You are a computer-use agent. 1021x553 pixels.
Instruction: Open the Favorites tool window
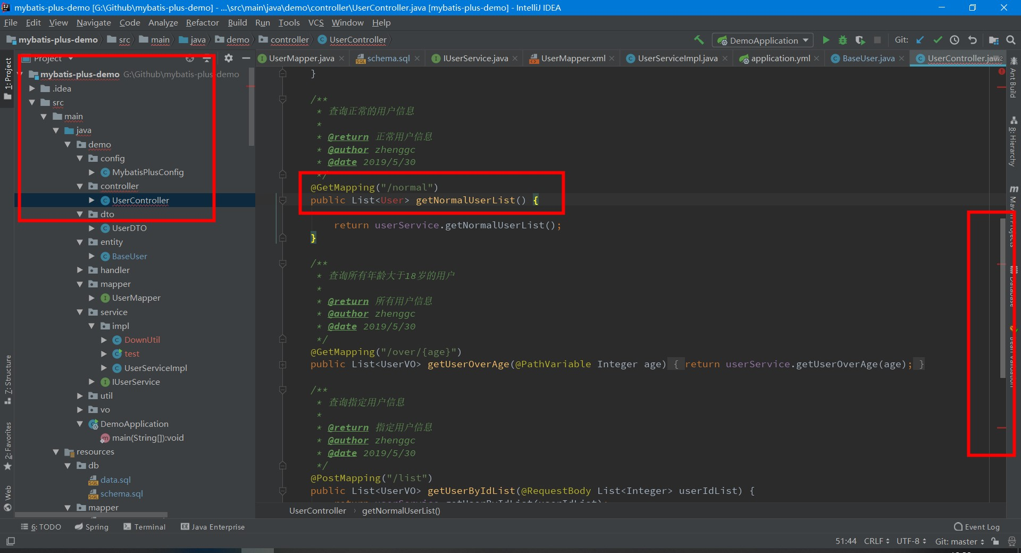pos(7,446)
